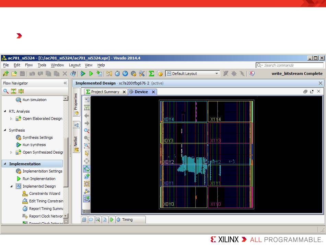Click the green Run Implementation toolbar play icon
The width and height of the screenshot is (326, 245).
(x=91, y=74)
